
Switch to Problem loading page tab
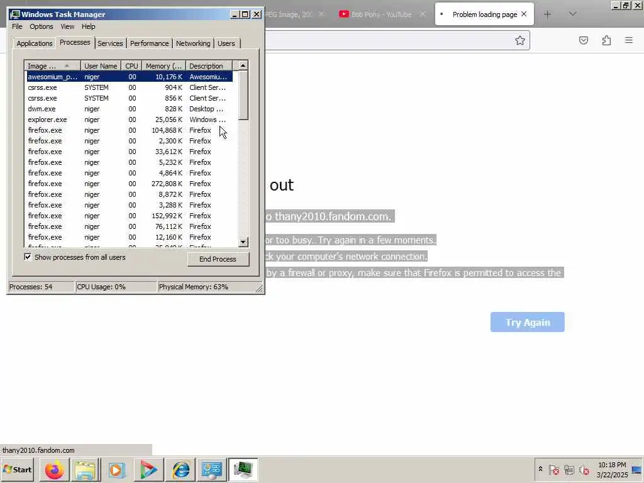pos(485,14)
